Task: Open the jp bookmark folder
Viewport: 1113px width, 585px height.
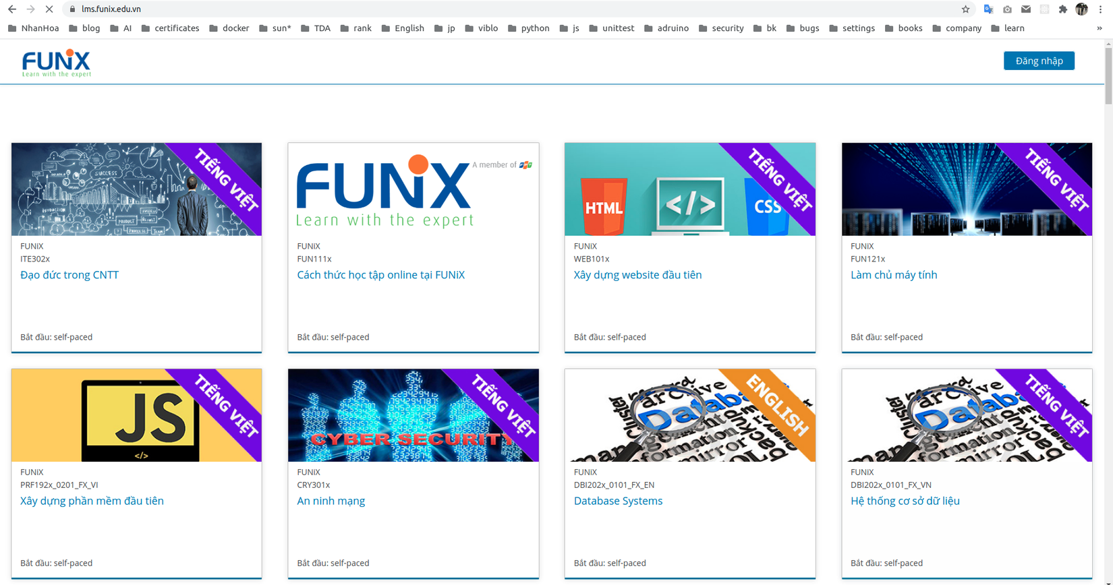Action: coord(445,28)
